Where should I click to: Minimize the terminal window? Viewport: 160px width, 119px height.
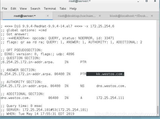click(138, 1)
